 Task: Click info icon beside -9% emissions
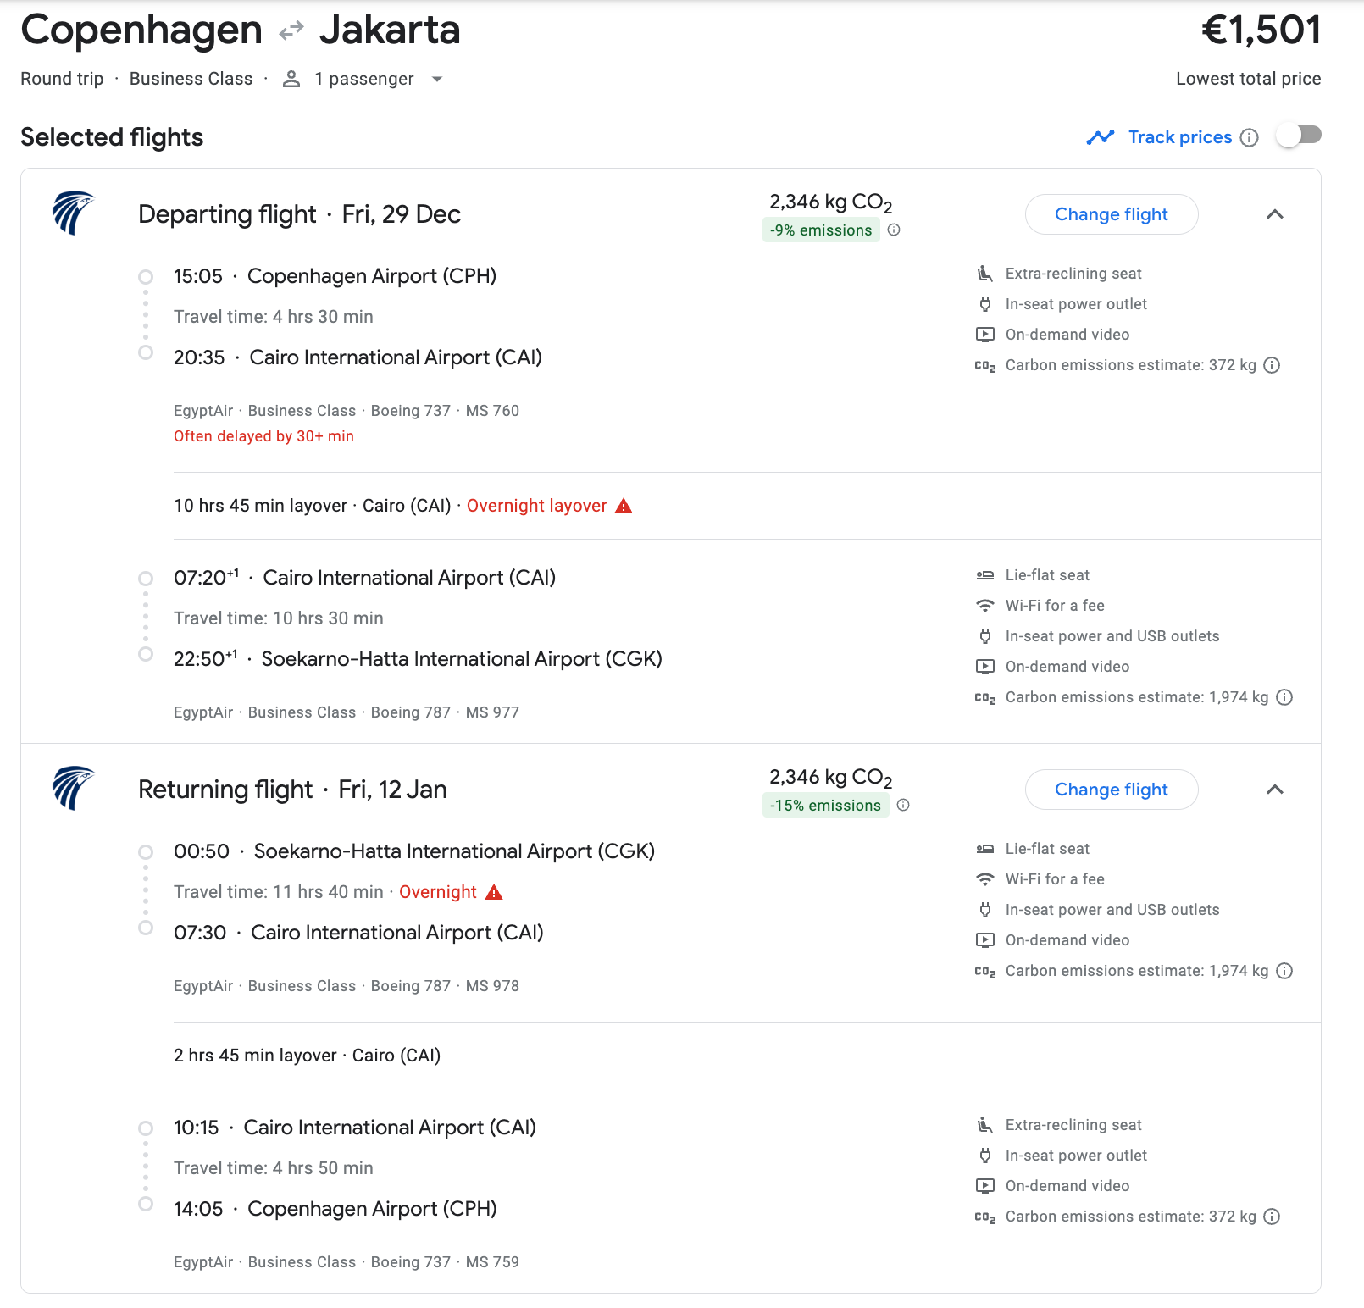click(894, 230)
